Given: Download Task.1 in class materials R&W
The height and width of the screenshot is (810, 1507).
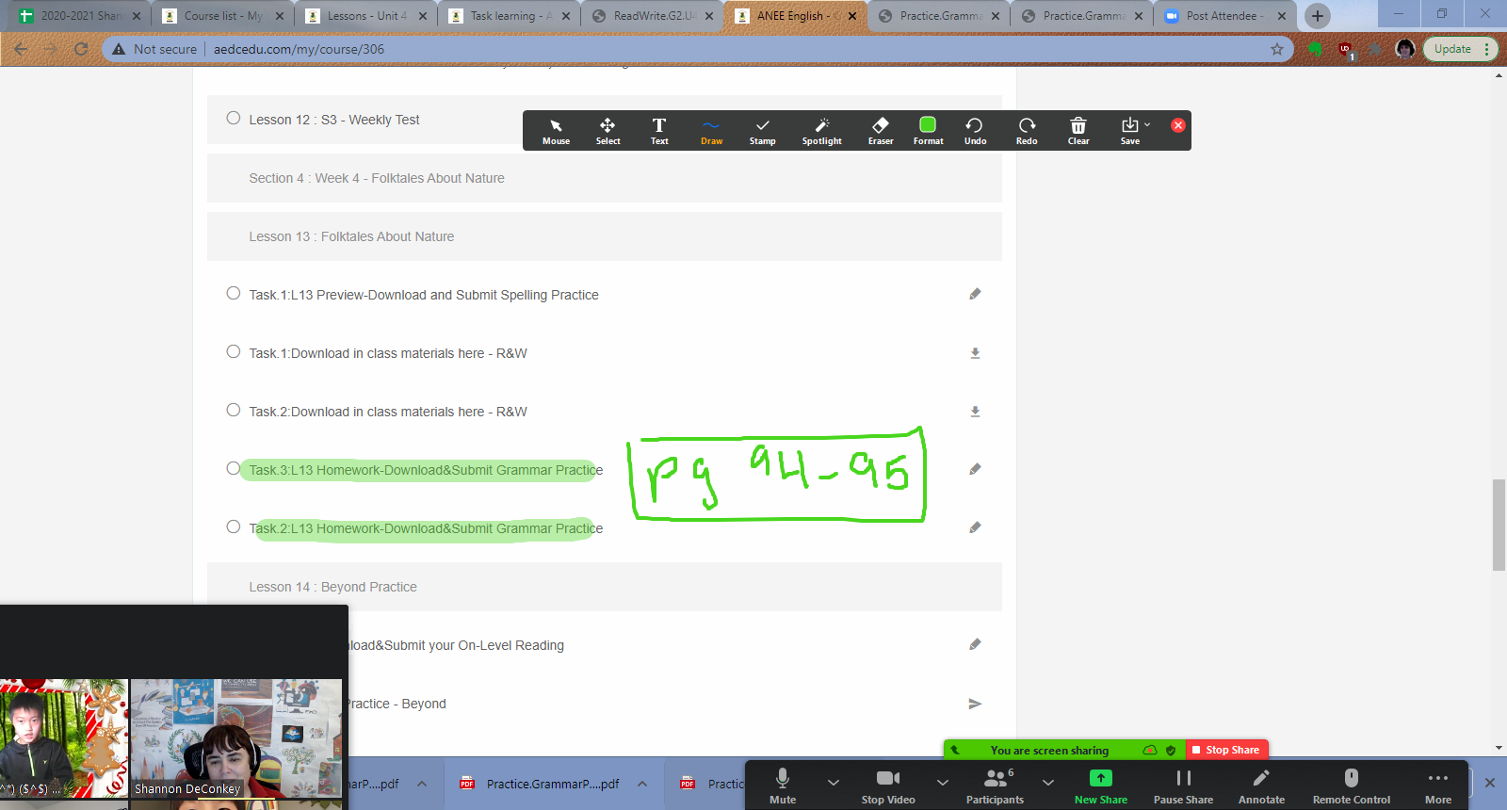Looking at the screenshot, I should click(x=975, y=353).
